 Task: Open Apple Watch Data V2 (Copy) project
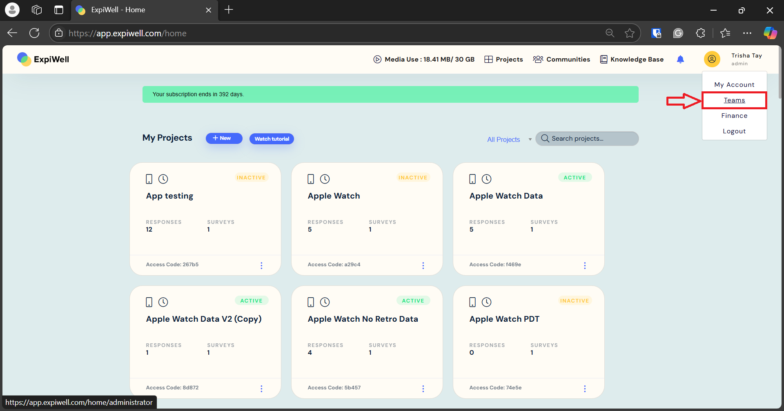[204, 319]
